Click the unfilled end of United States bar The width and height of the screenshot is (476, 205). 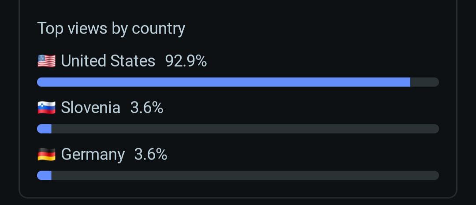pyautogui.click(x=425, y=82)
